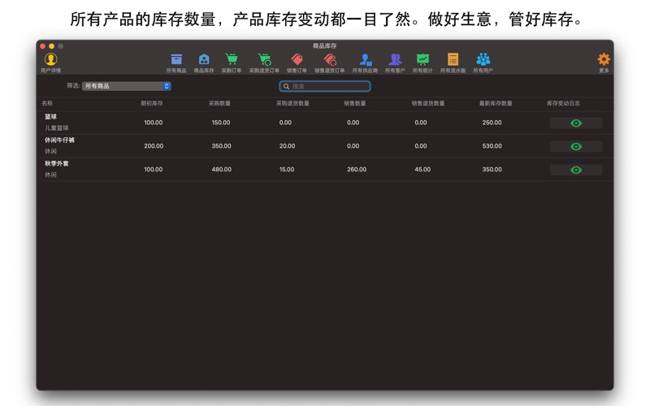Click the 更多 gear icon
The image size is (650, 406).
pyautogui.click(x=604, y=59)
